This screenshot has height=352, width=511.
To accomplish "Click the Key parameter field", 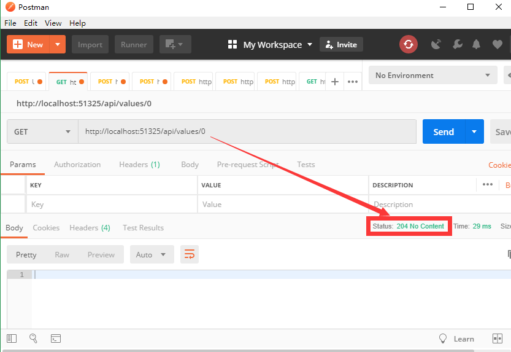I will tap(112, 204).
